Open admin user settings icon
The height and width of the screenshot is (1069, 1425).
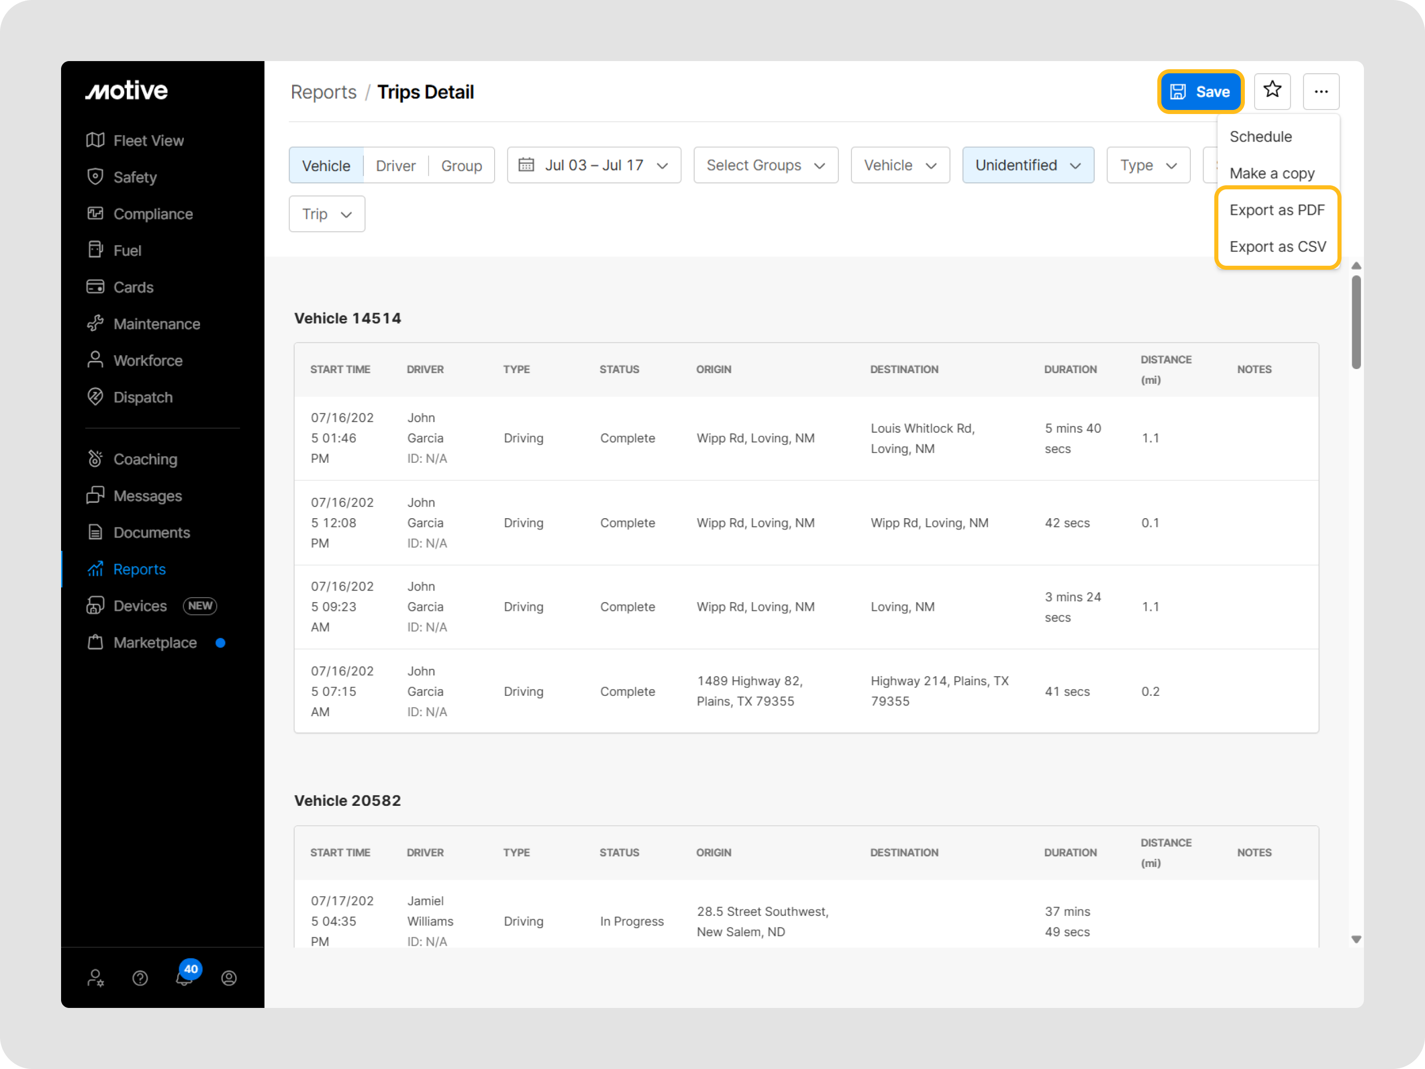(96, 978)
